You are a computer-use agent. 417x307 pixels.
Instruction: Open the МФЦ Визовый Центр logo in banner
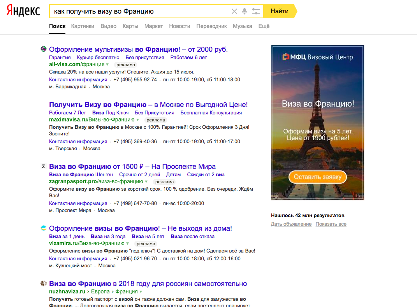[318, 57]
